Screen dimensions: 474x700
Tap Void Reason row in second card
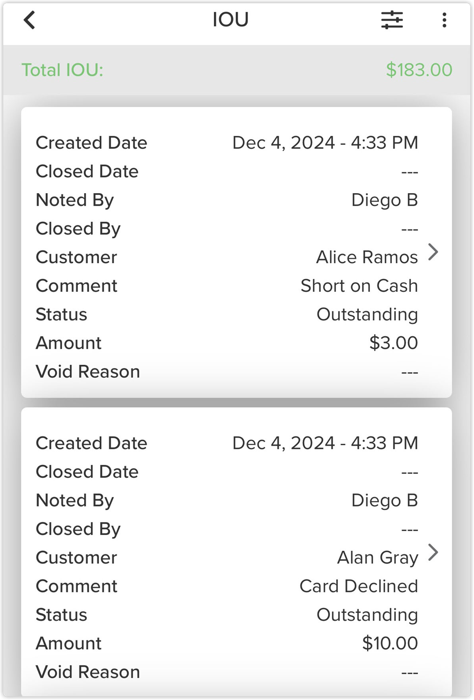(x=227, y=672)
